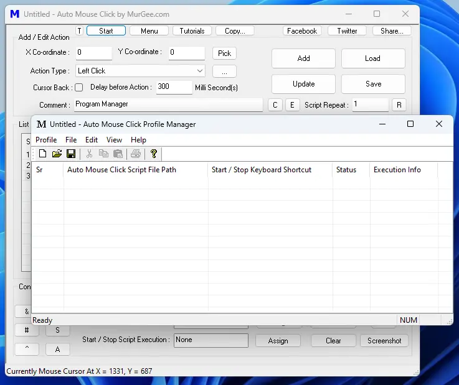This screenshot has height=385, width=459.
Task: Click the NUM indicator in status bar
Action: [x=409, y=320]
